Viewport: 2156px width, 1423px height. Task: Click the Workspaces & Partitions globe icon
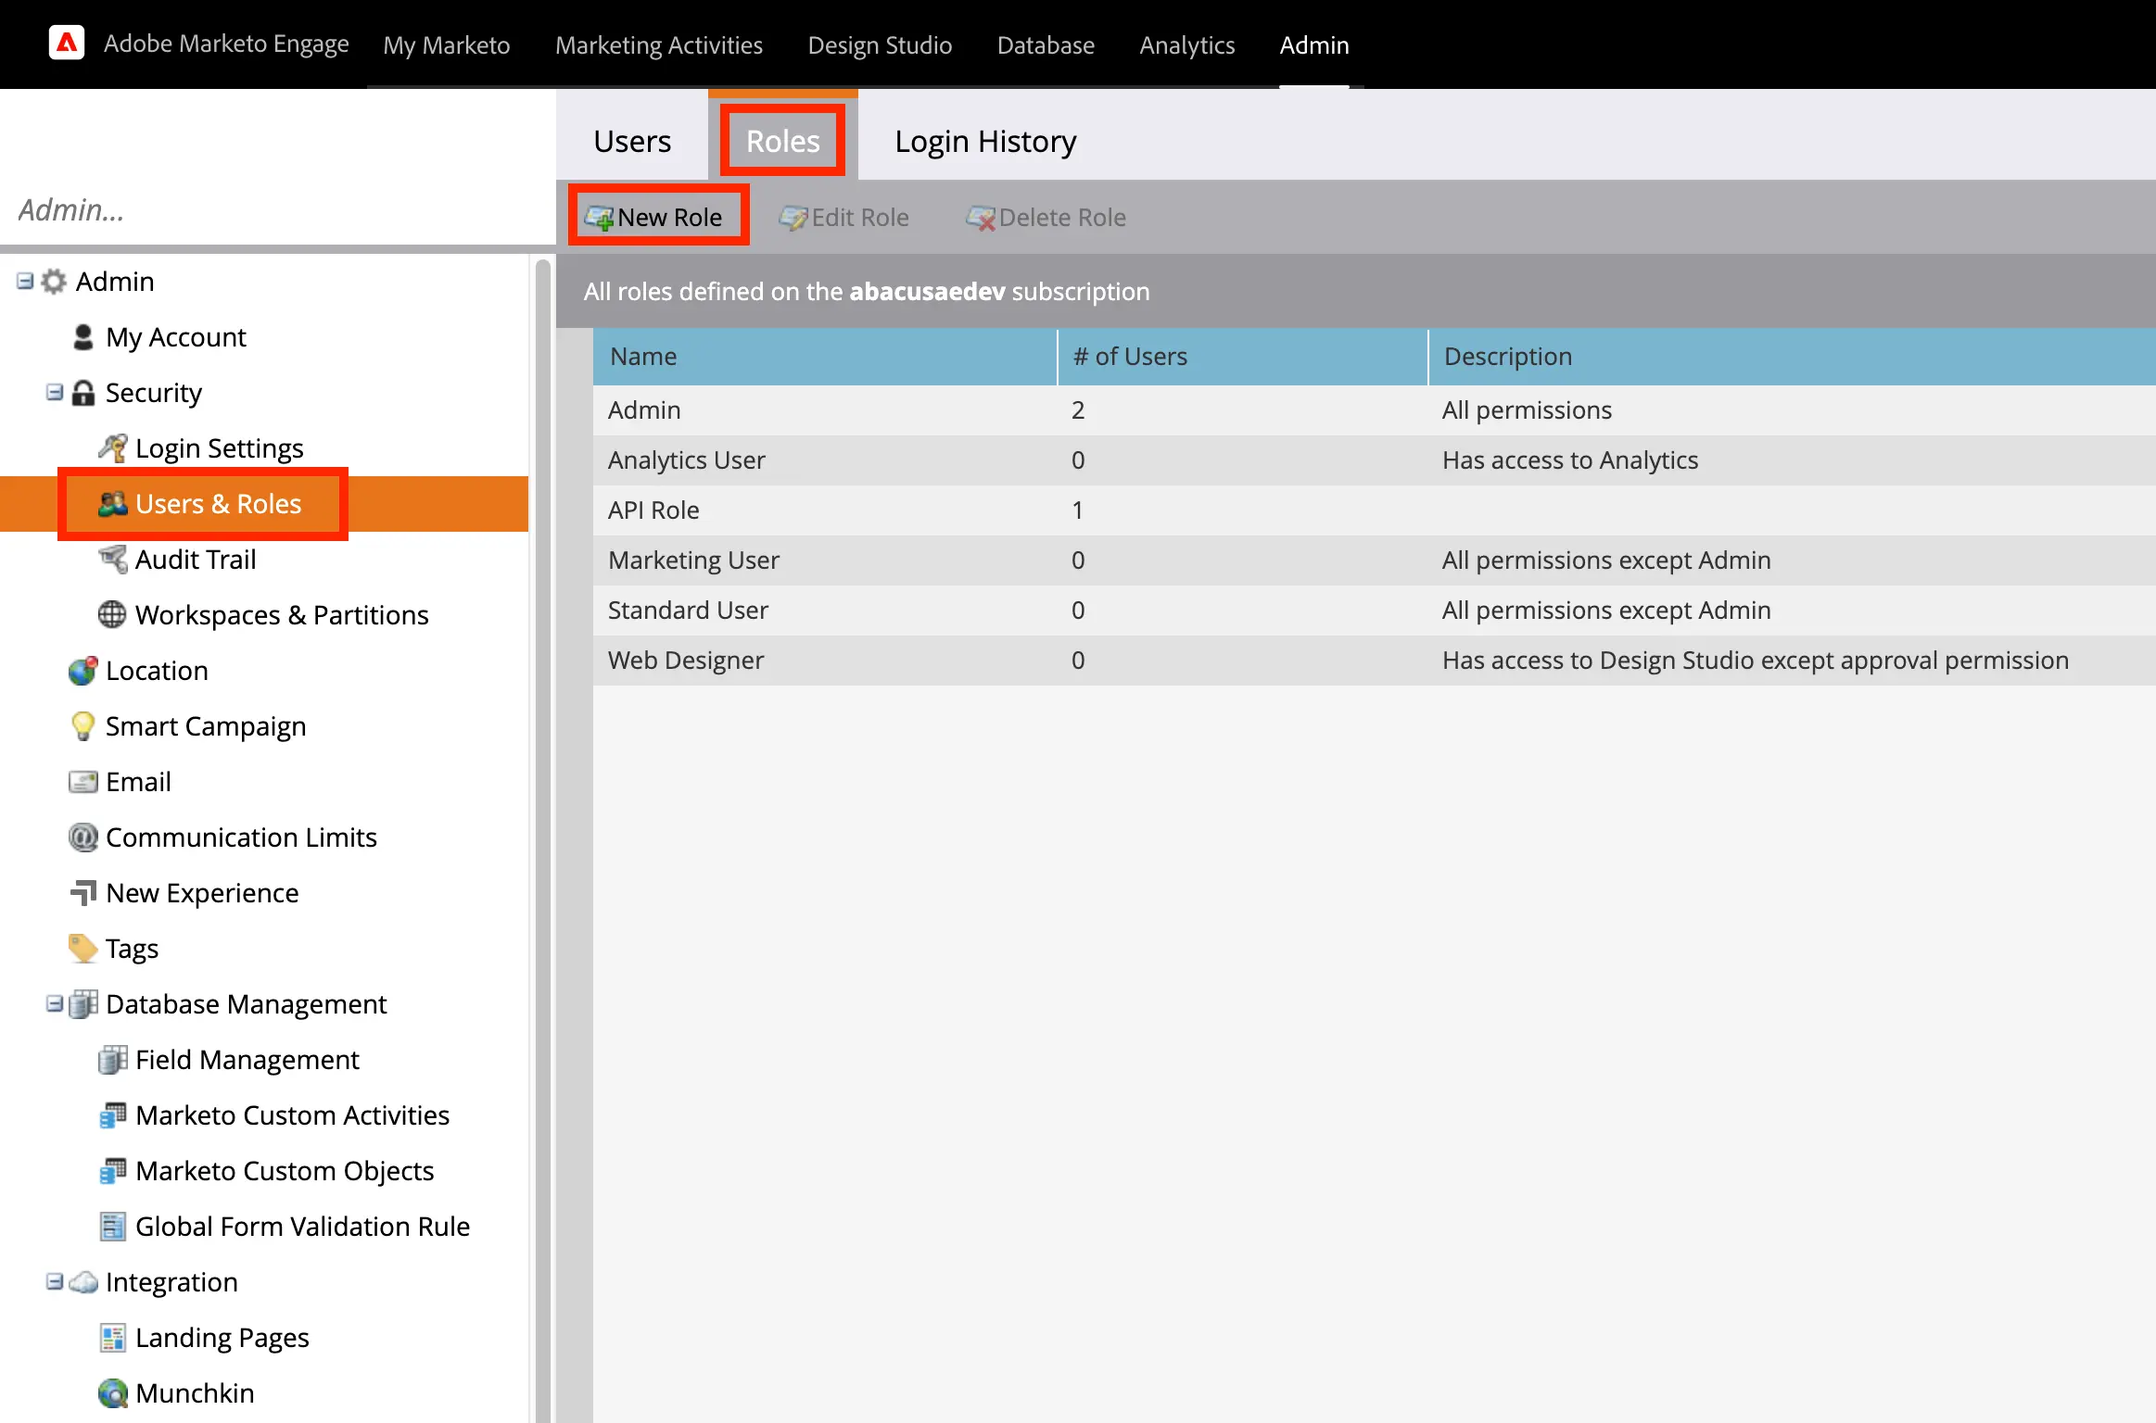pyautogui.click(x=112, y=615)
